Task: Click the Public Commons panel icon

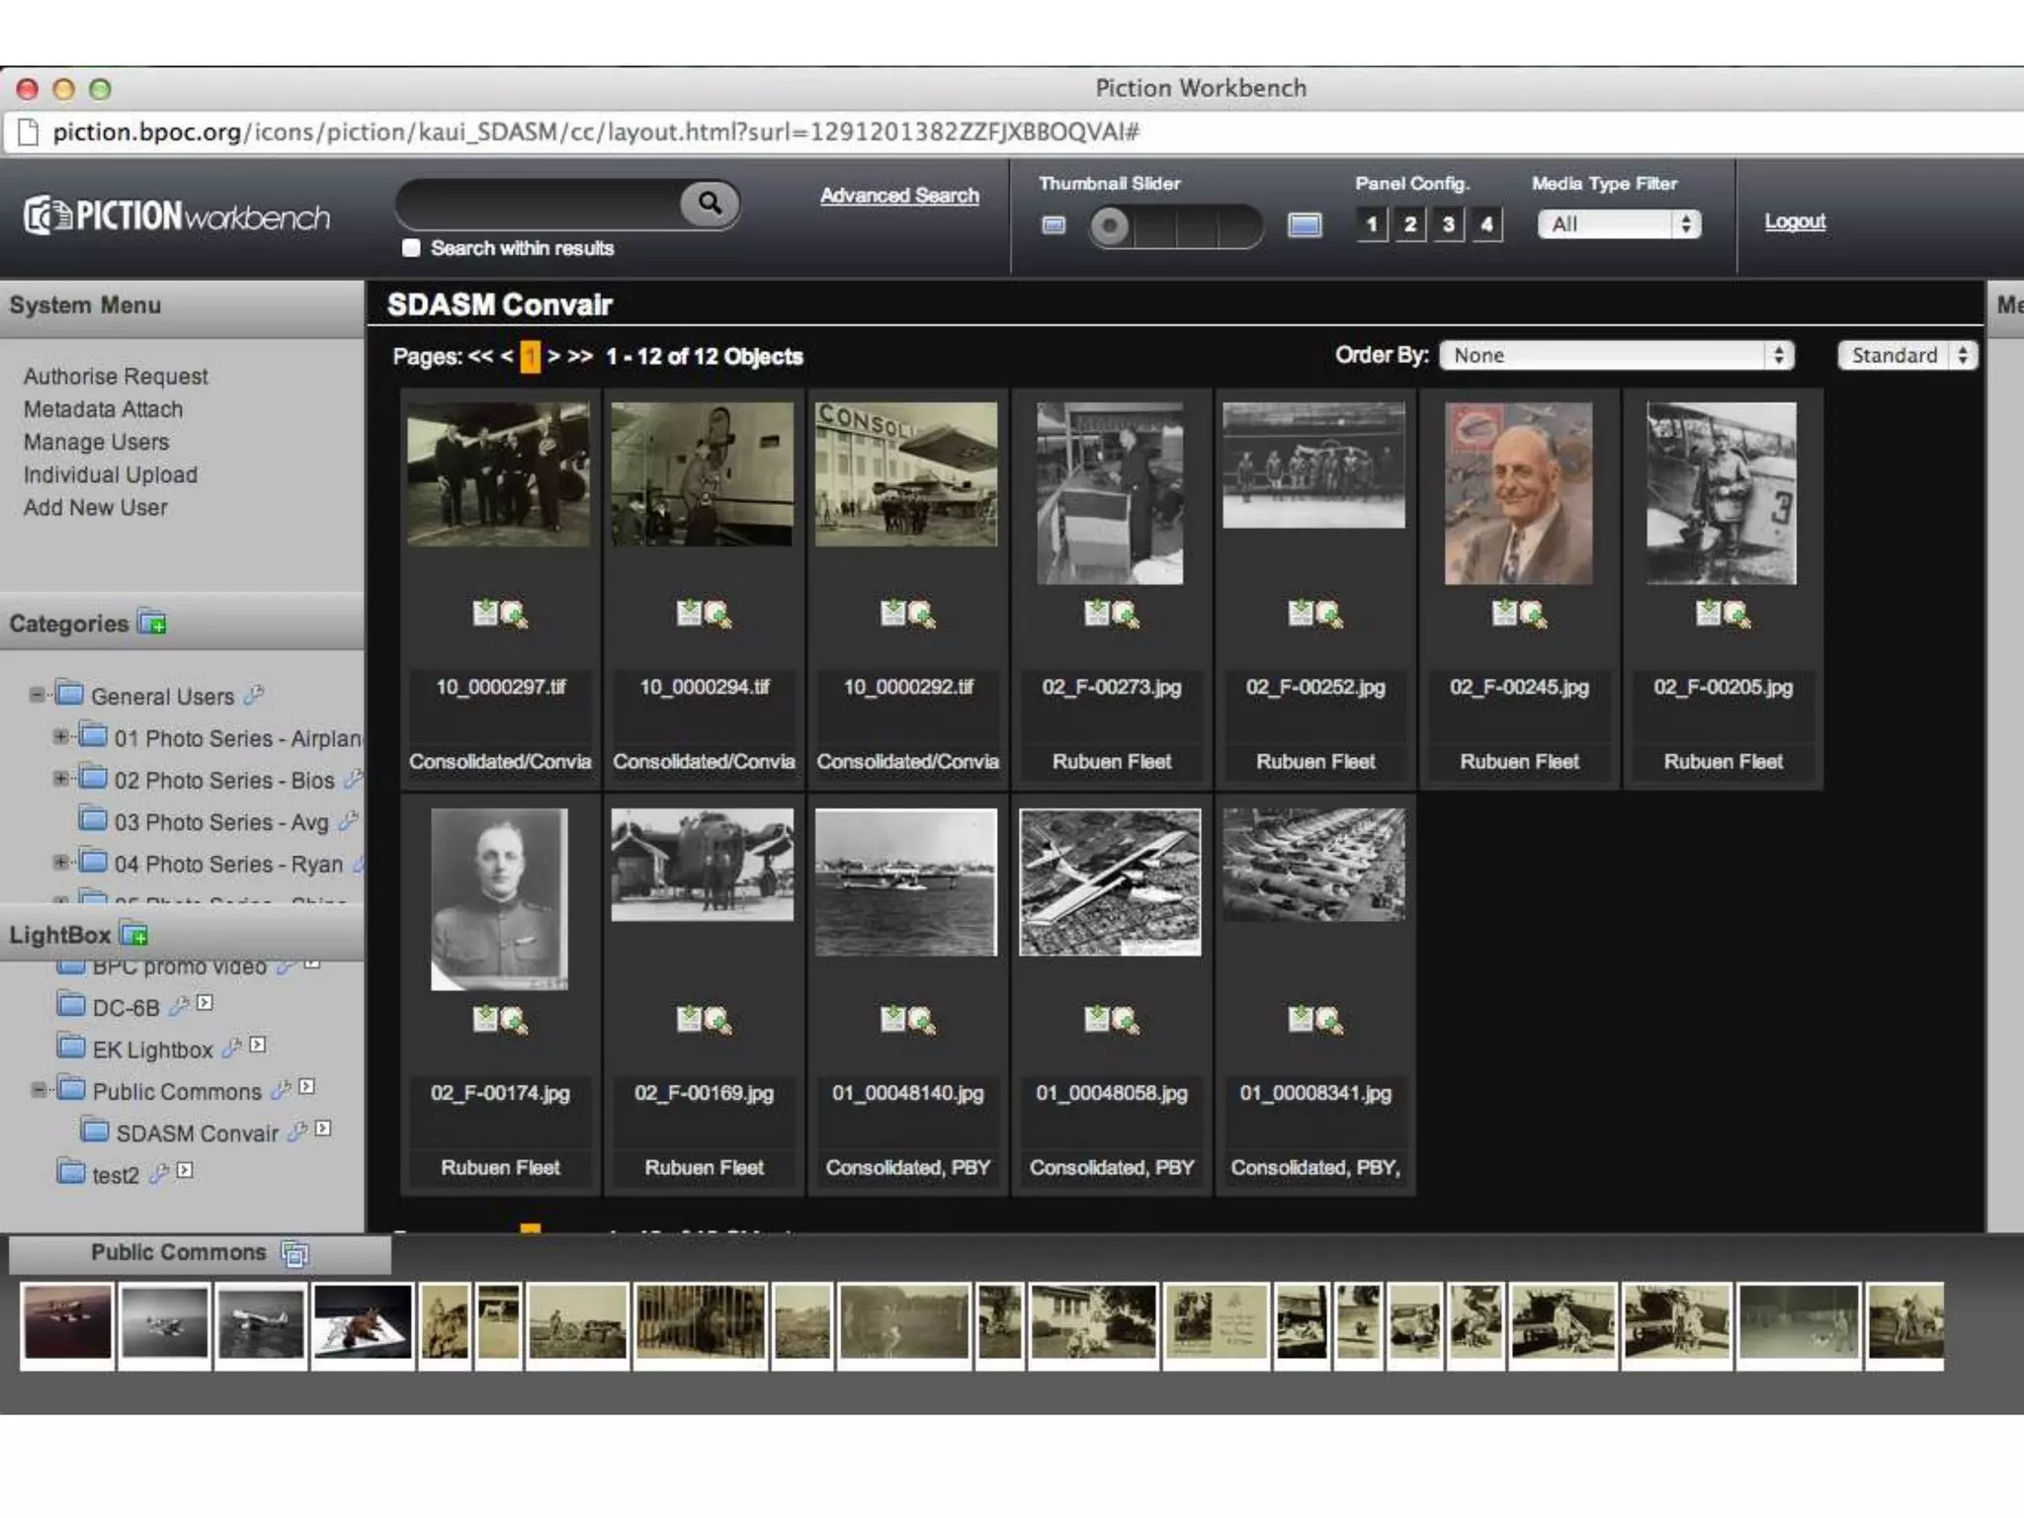Action: (295, 1253)
